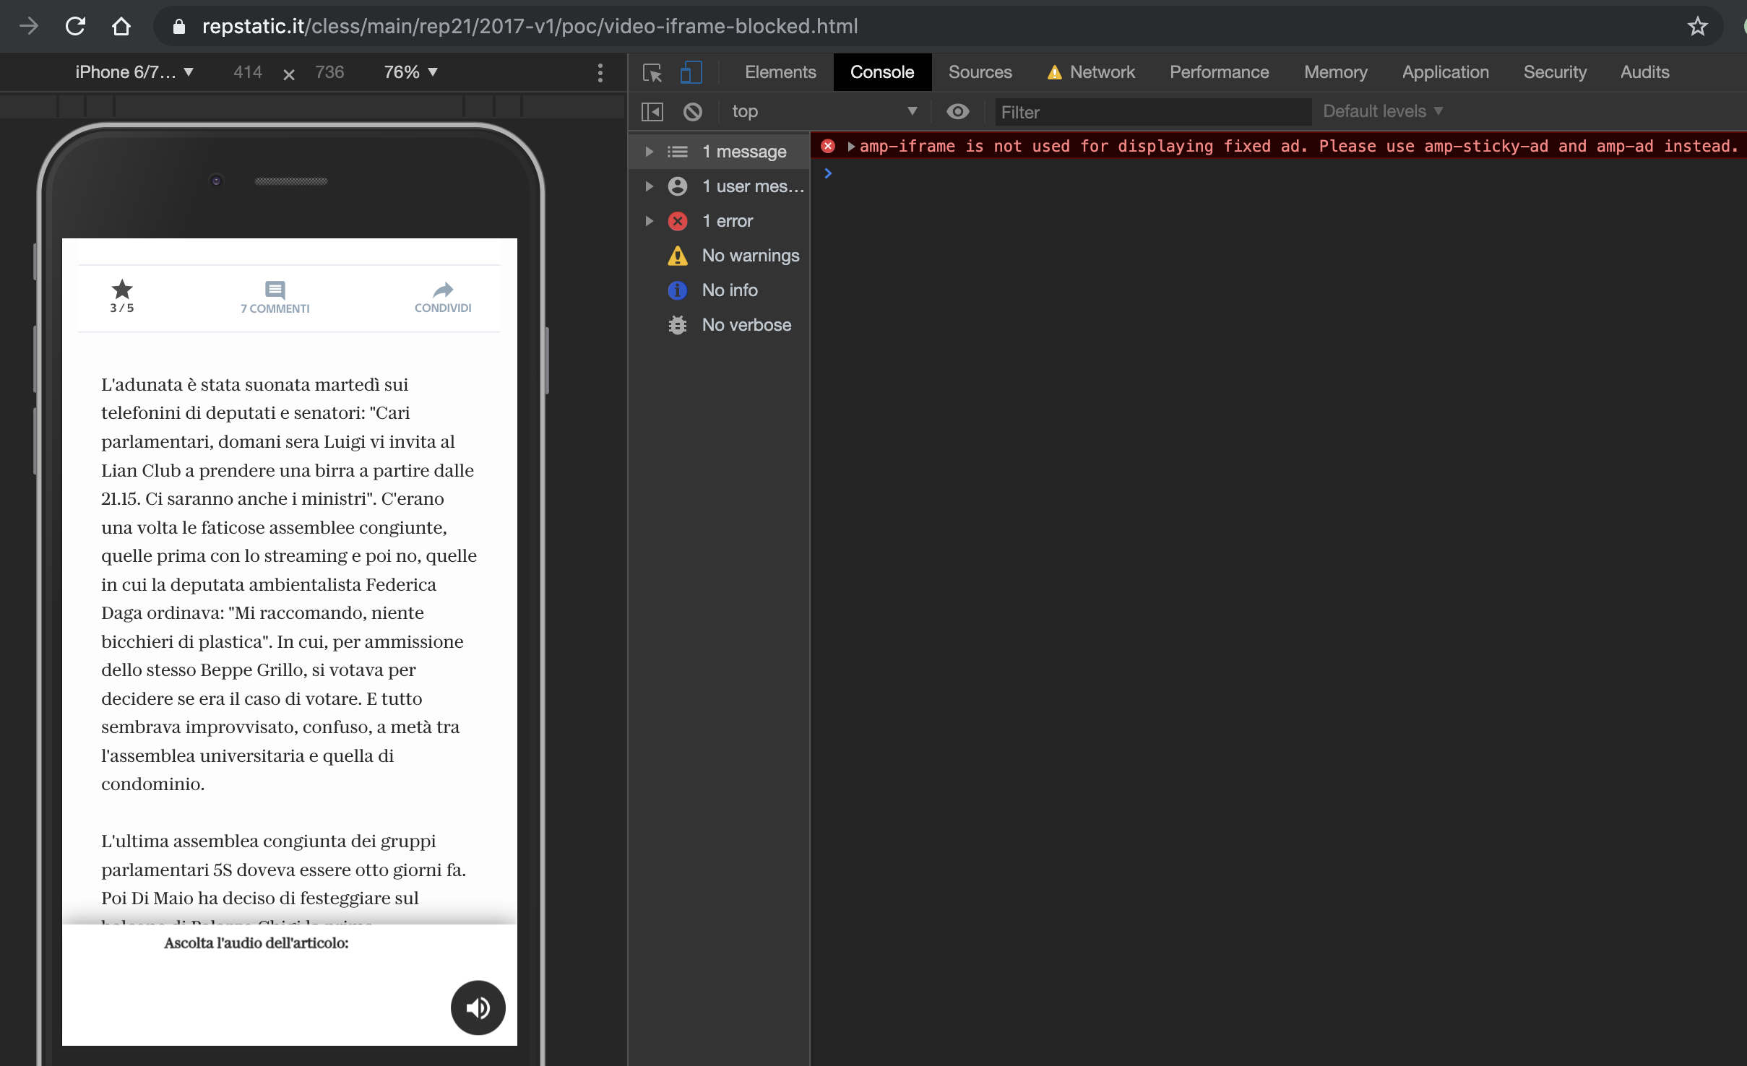Switch to the Elements tab
This screenshot has width=1747, height=1066.
[x=780, y=72]
